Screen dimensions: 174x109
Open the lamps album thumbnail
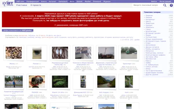[x=60, y=53]
